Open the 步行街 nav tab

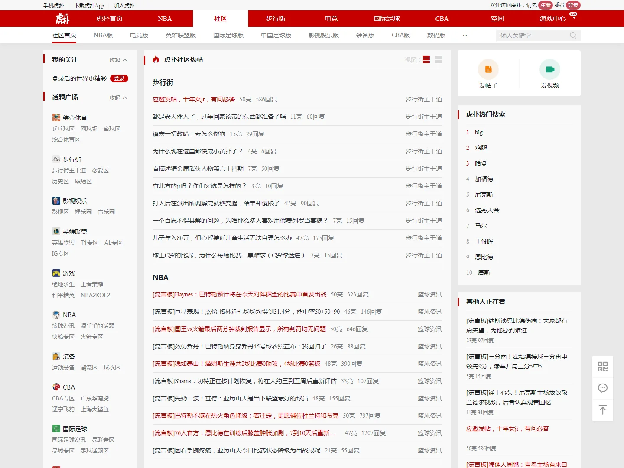276,19
